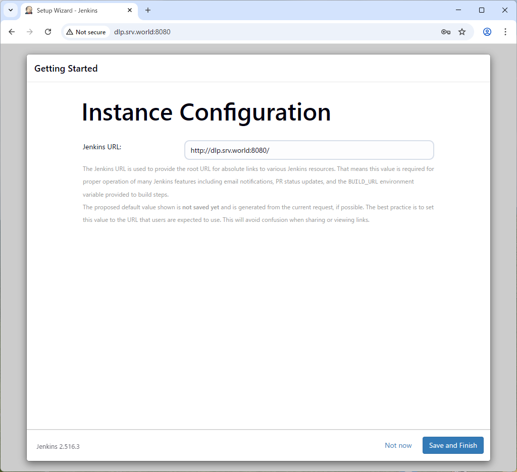The image size is (517, 472).
Task: Reload the Setup Wizard page
Action: coord(48,31)
